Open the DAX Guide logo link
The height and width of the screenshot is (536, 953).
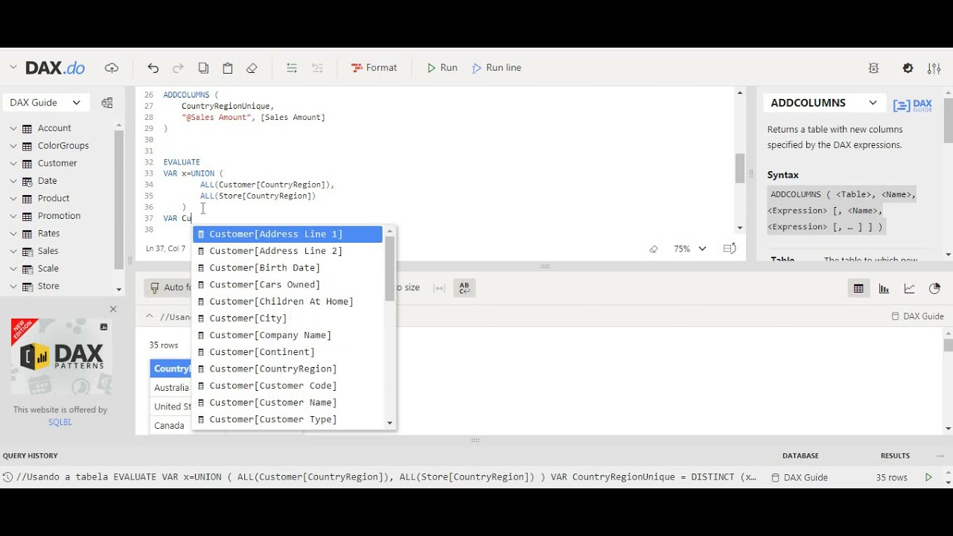click(x=913, y=105)
